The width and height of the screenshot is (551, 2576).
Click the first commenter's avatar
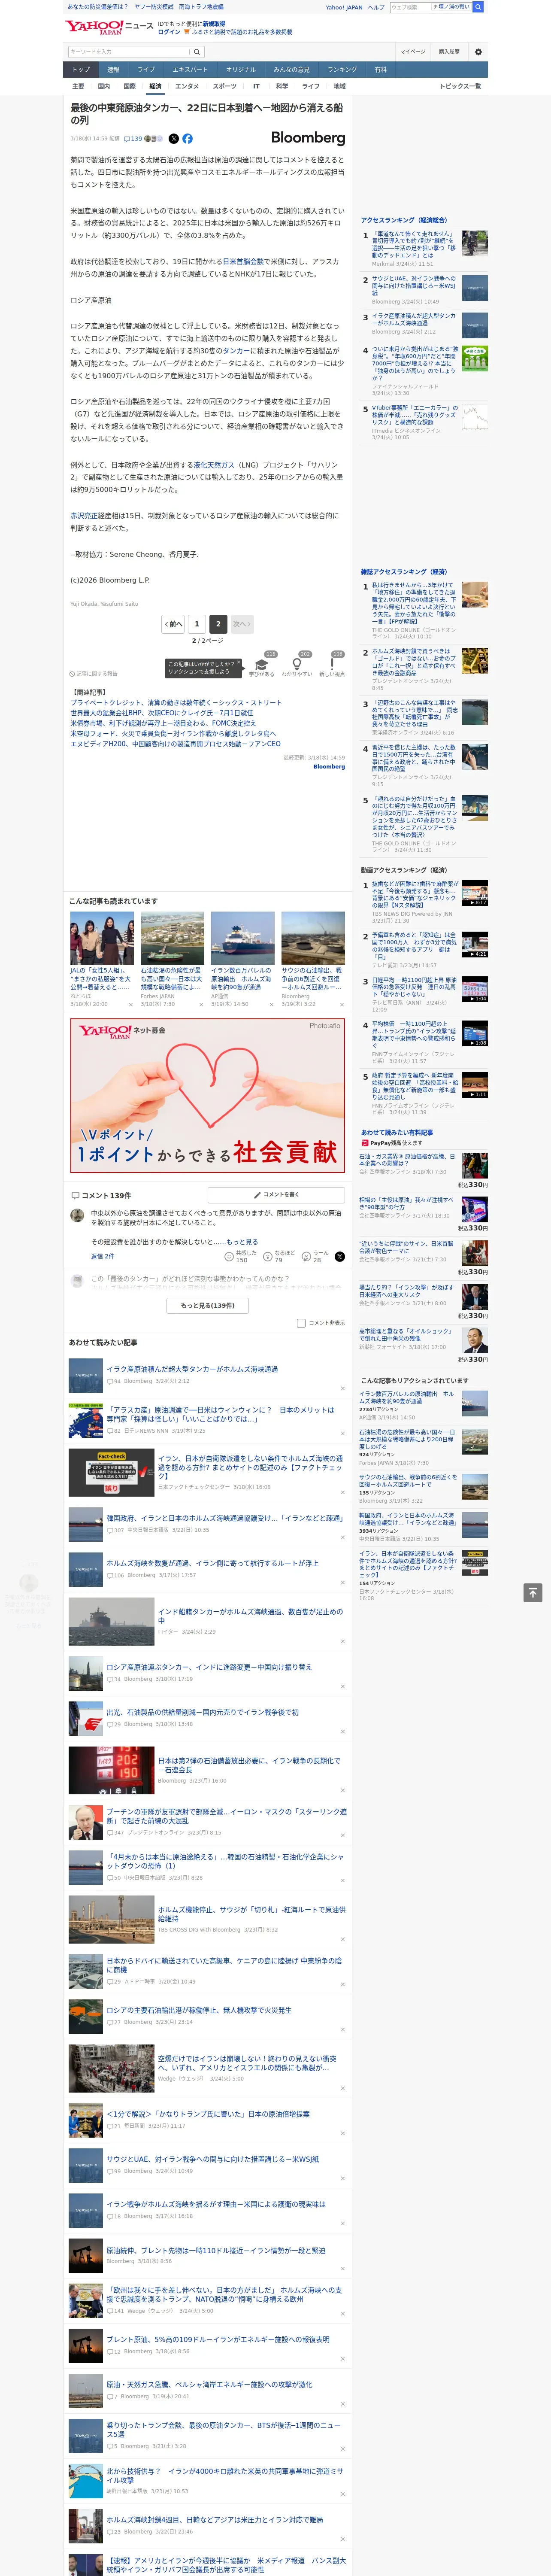(x=77, y=1216)
